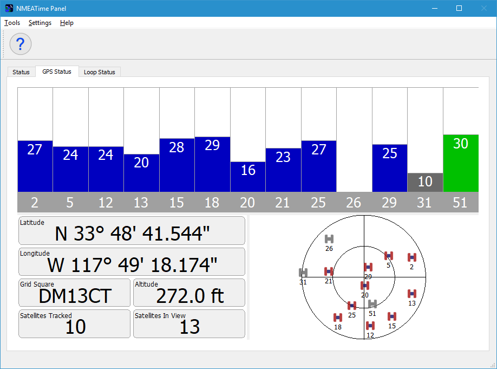
Task: Click the gray signal bar showing 10
Action: (x=425, y=183)
